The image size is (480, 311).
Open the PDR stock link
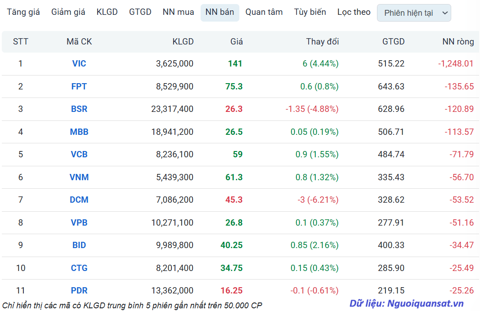pyautogui.click(x=79, y=290)
